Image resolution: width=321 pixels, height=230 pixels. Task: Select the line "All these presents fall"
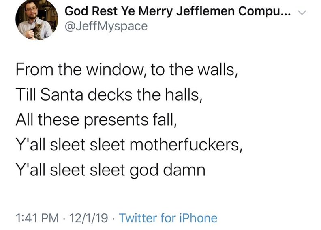coord(96,120)
